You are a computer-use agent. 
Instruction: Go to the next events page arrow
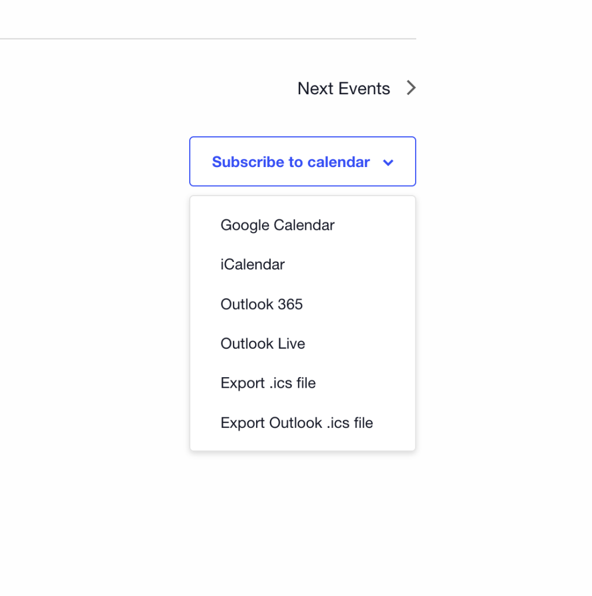(411, 88)
